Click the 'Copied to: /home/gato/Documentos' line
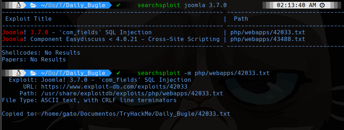 pos(116,114)
